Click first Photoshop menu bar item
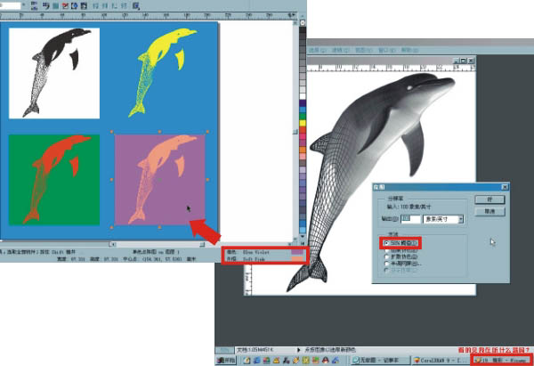 click(x=317, y=50)
